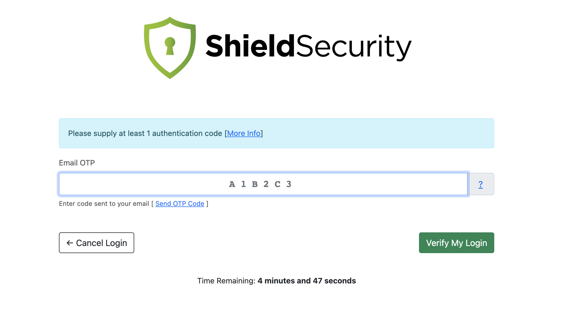Screen dimensions: 563x314
Task: Click the A1B2C3 placeholder text
Action: point(260,184)
